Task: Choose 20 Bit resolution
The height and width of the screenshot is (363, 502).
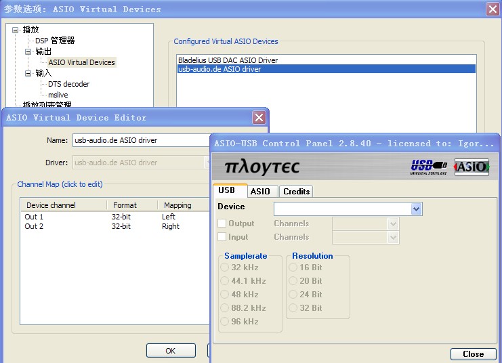Action: coord(293,281)
